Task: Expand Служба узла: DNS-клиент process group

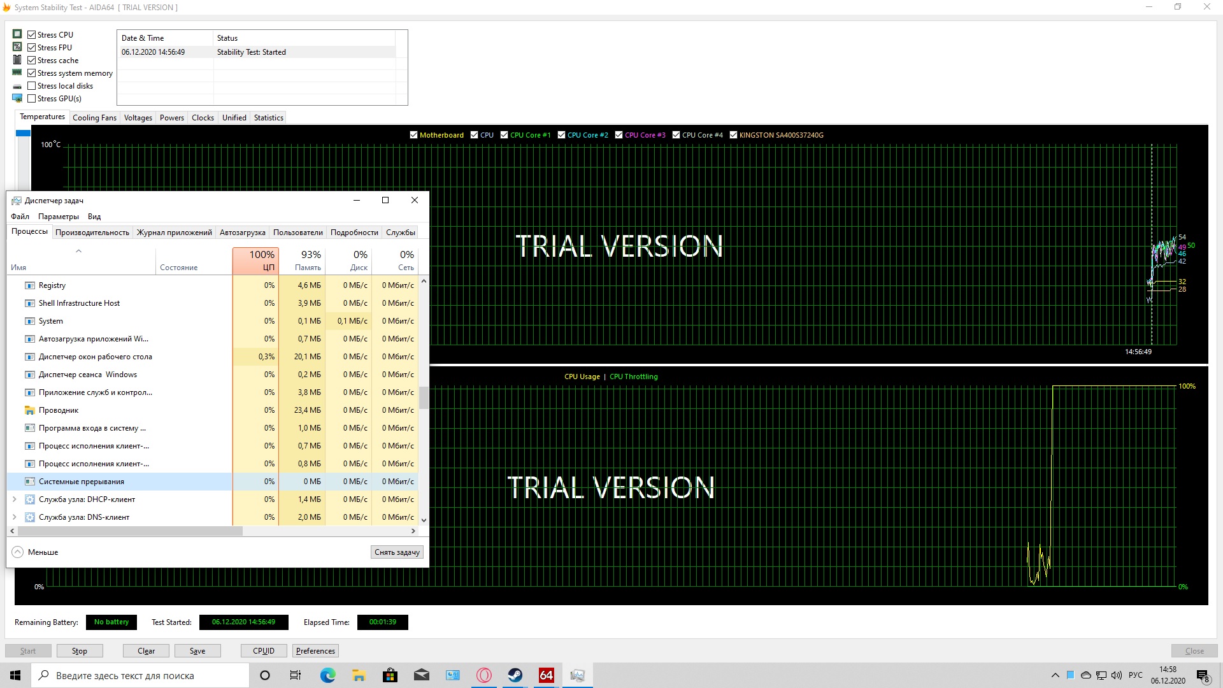Action: [x=15, y=517]
